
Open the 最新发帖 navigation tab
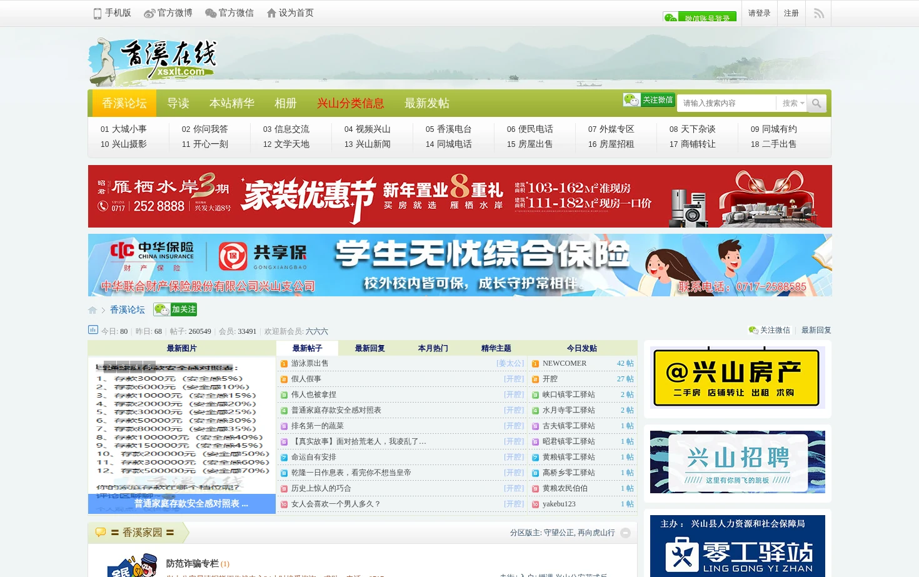[427, 103]
